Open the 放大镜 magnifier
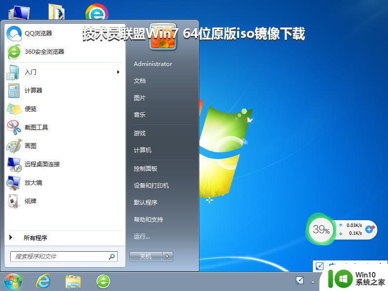The image size is (388, 291). click(33, 183)
